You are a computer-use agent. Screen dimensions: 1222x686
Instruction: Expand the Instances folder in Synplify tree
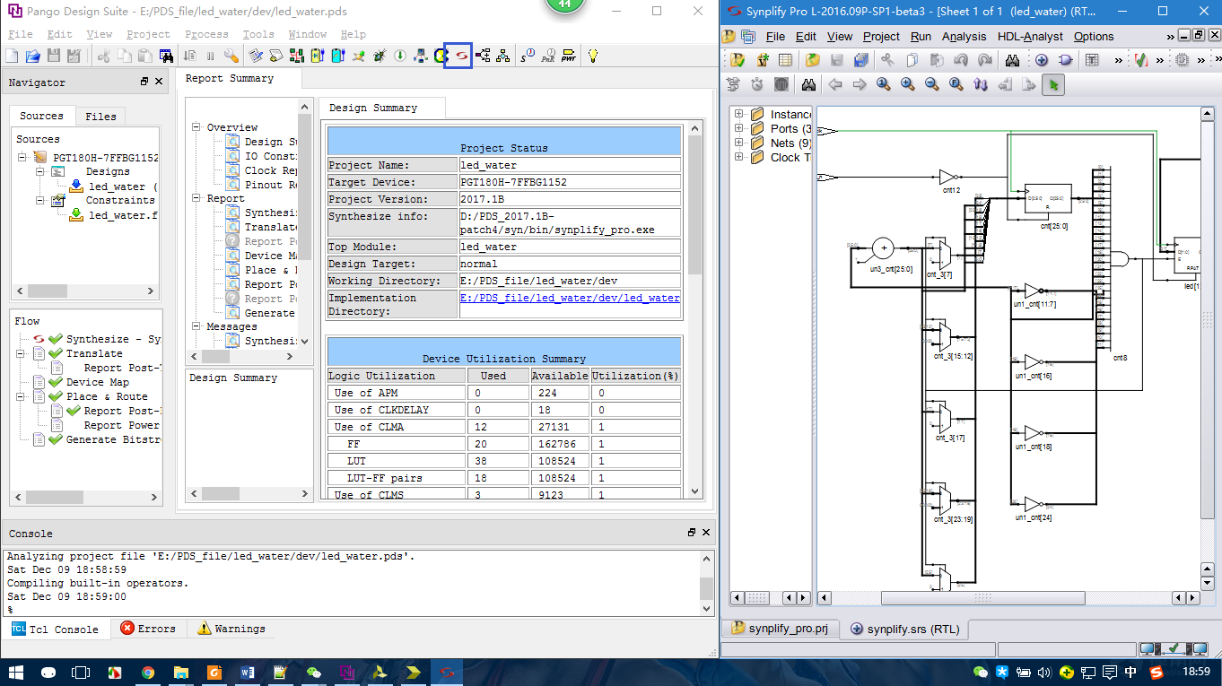coord(738,114)
